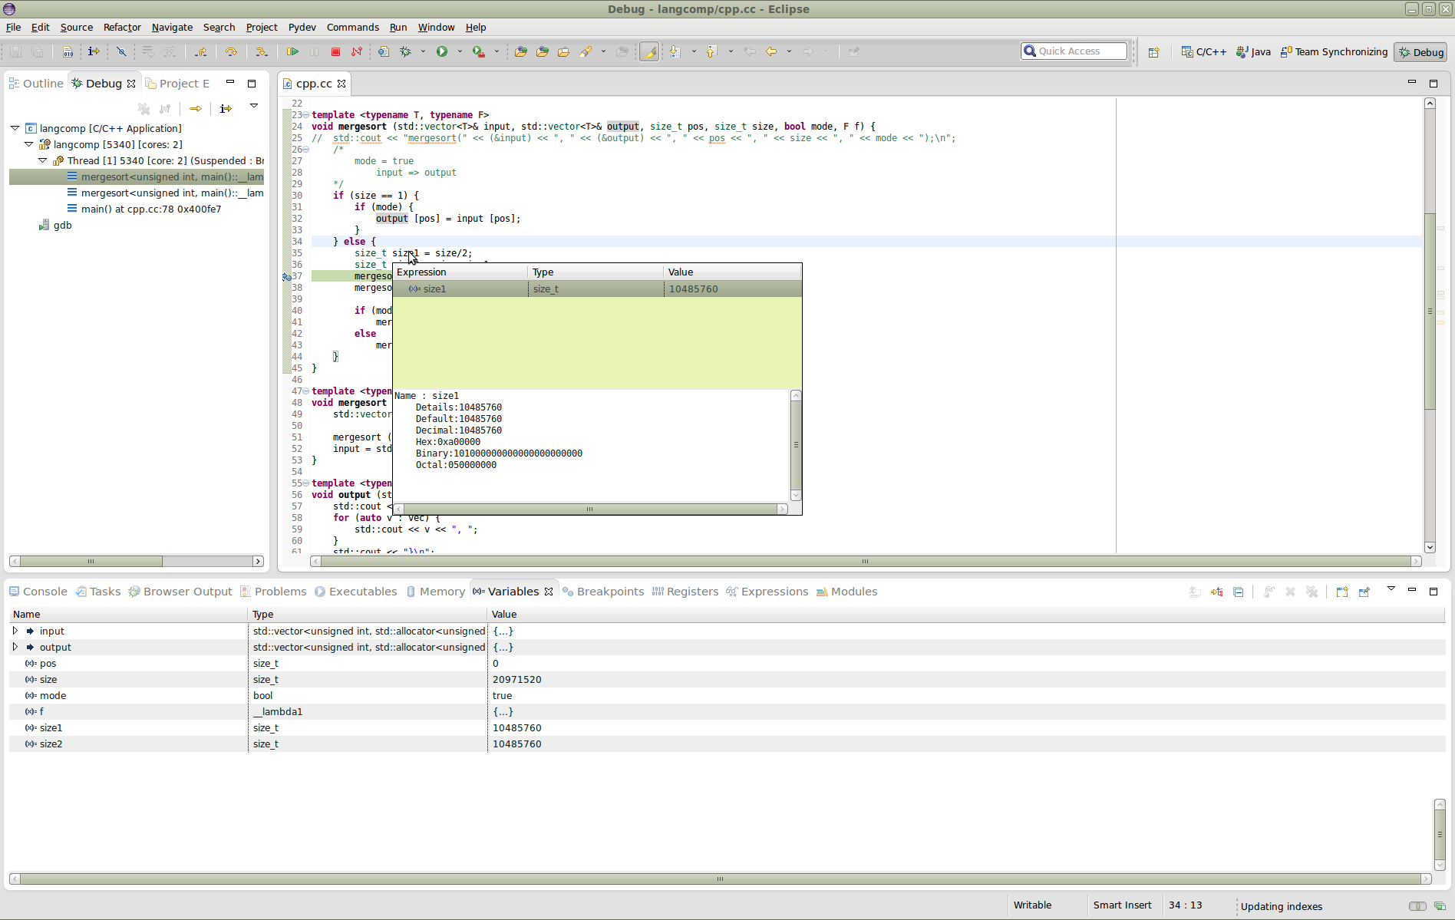Open the External Tools dropdown arrow
1455x920 pixels.
click(x=497, y=51)
